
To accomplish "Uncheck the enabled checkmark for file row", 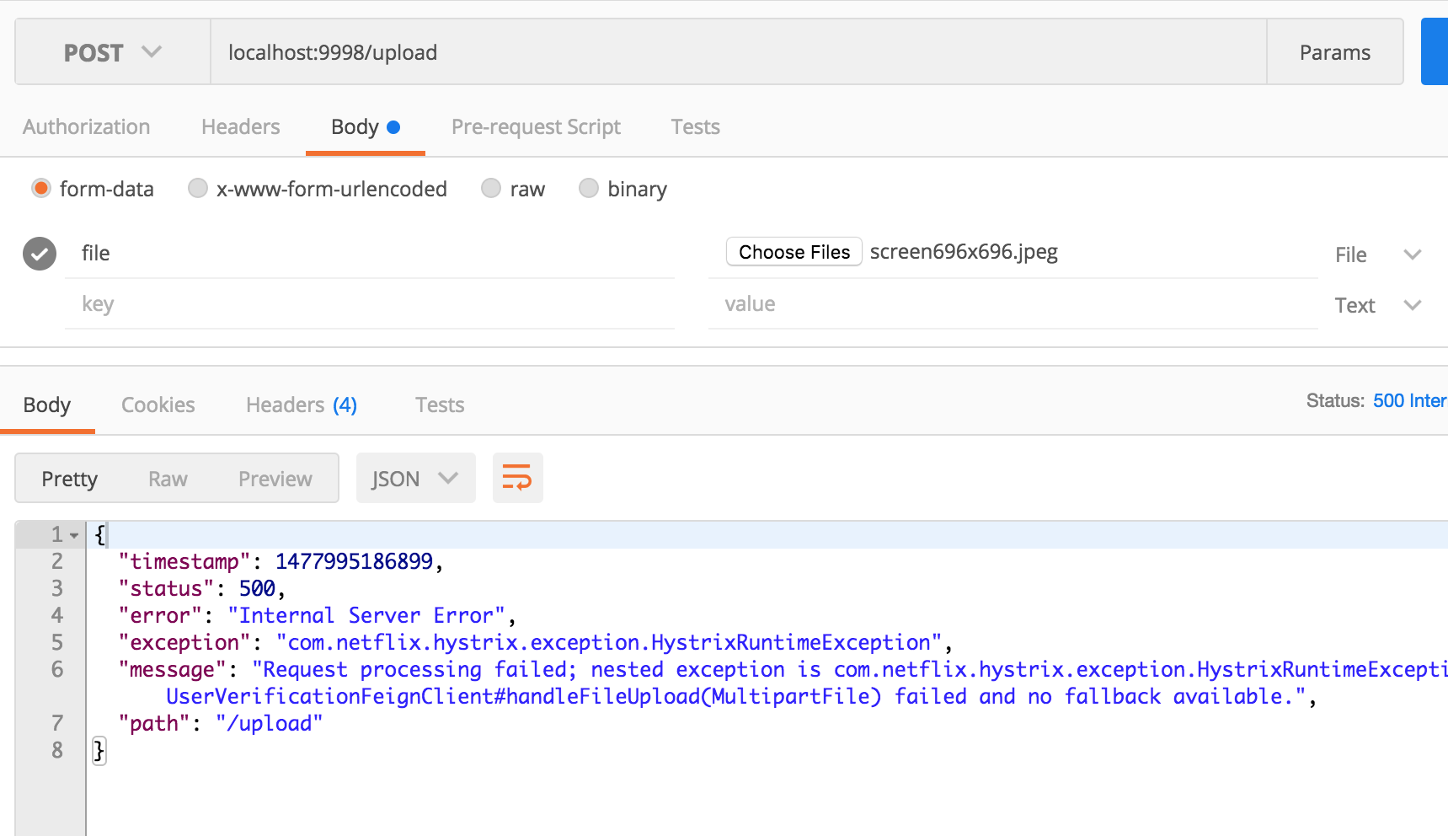I will 40,254.
